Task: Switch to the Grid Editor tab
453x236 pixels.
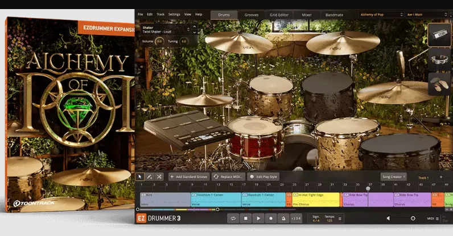Action: pos(279,15)
